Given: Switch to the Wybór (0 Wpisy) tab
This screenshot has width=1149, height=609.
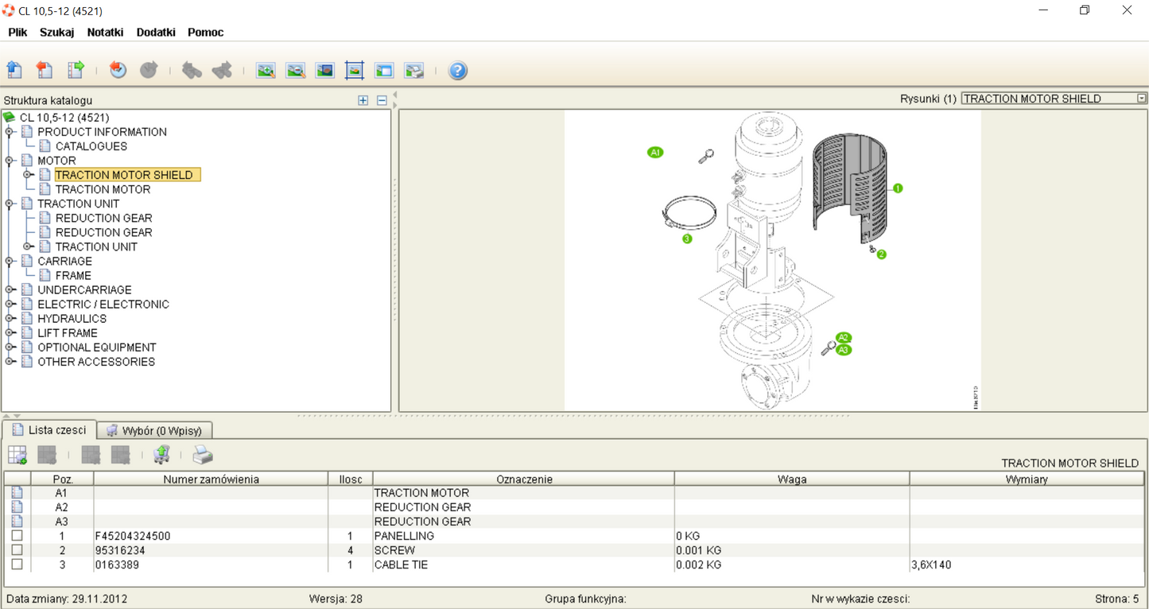Looking at the screenshot, I should [x=155, y=431].
